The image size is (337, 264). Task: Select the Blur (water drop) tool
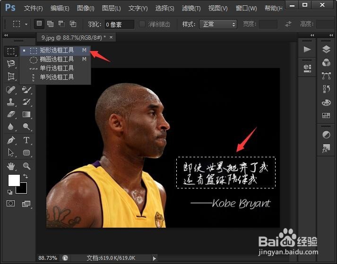[11, 127]
